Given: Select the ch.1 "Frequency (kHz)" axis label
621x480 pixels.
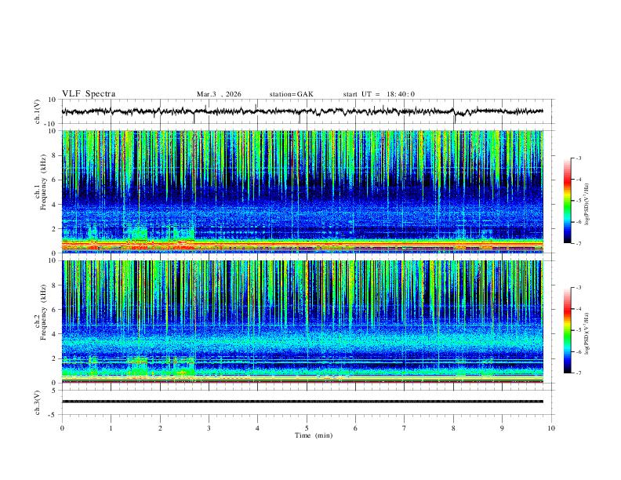Looking at the screenshot, I should (44, 180).
